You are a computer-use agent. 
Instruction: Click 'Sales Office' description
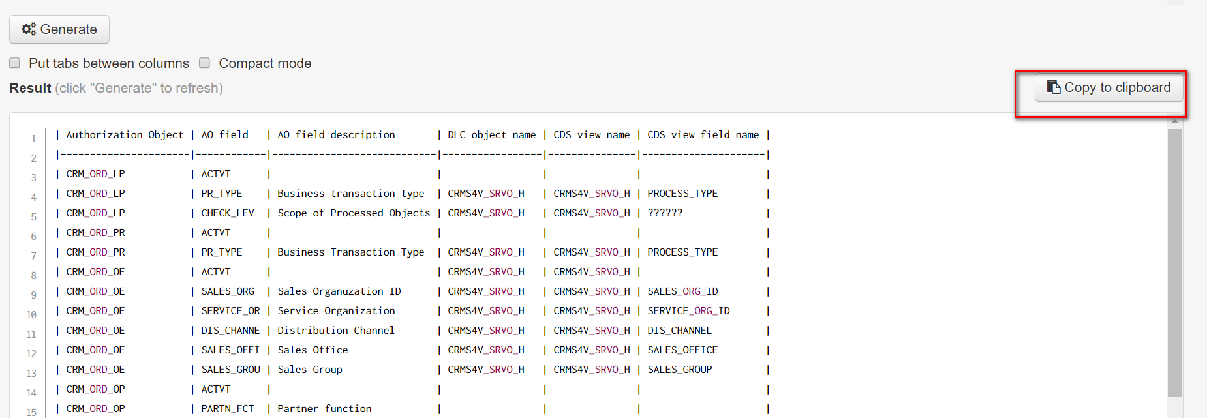(x=313, y=350)
